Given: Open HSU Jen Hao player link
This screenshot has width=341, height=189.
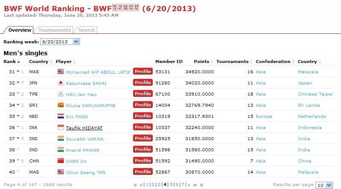Looking at the screenshot, I should [81, 94].
